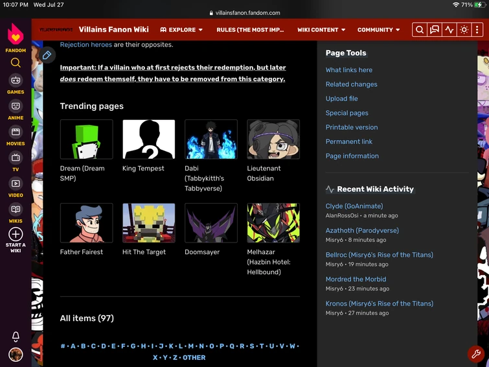Open the Melhazar thumbnail image
Viewport: 489px width, 367px height.
[273, 223]
